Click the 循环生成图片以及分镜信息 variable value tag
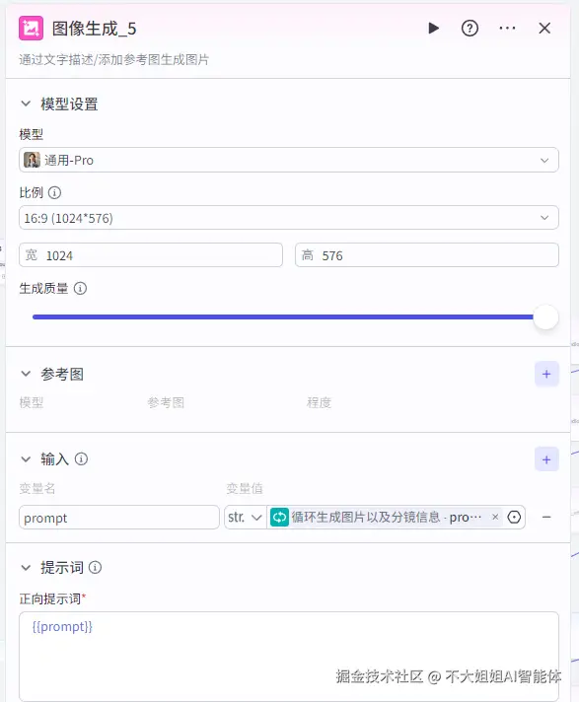The image size is (579, 702). point(385,518)
